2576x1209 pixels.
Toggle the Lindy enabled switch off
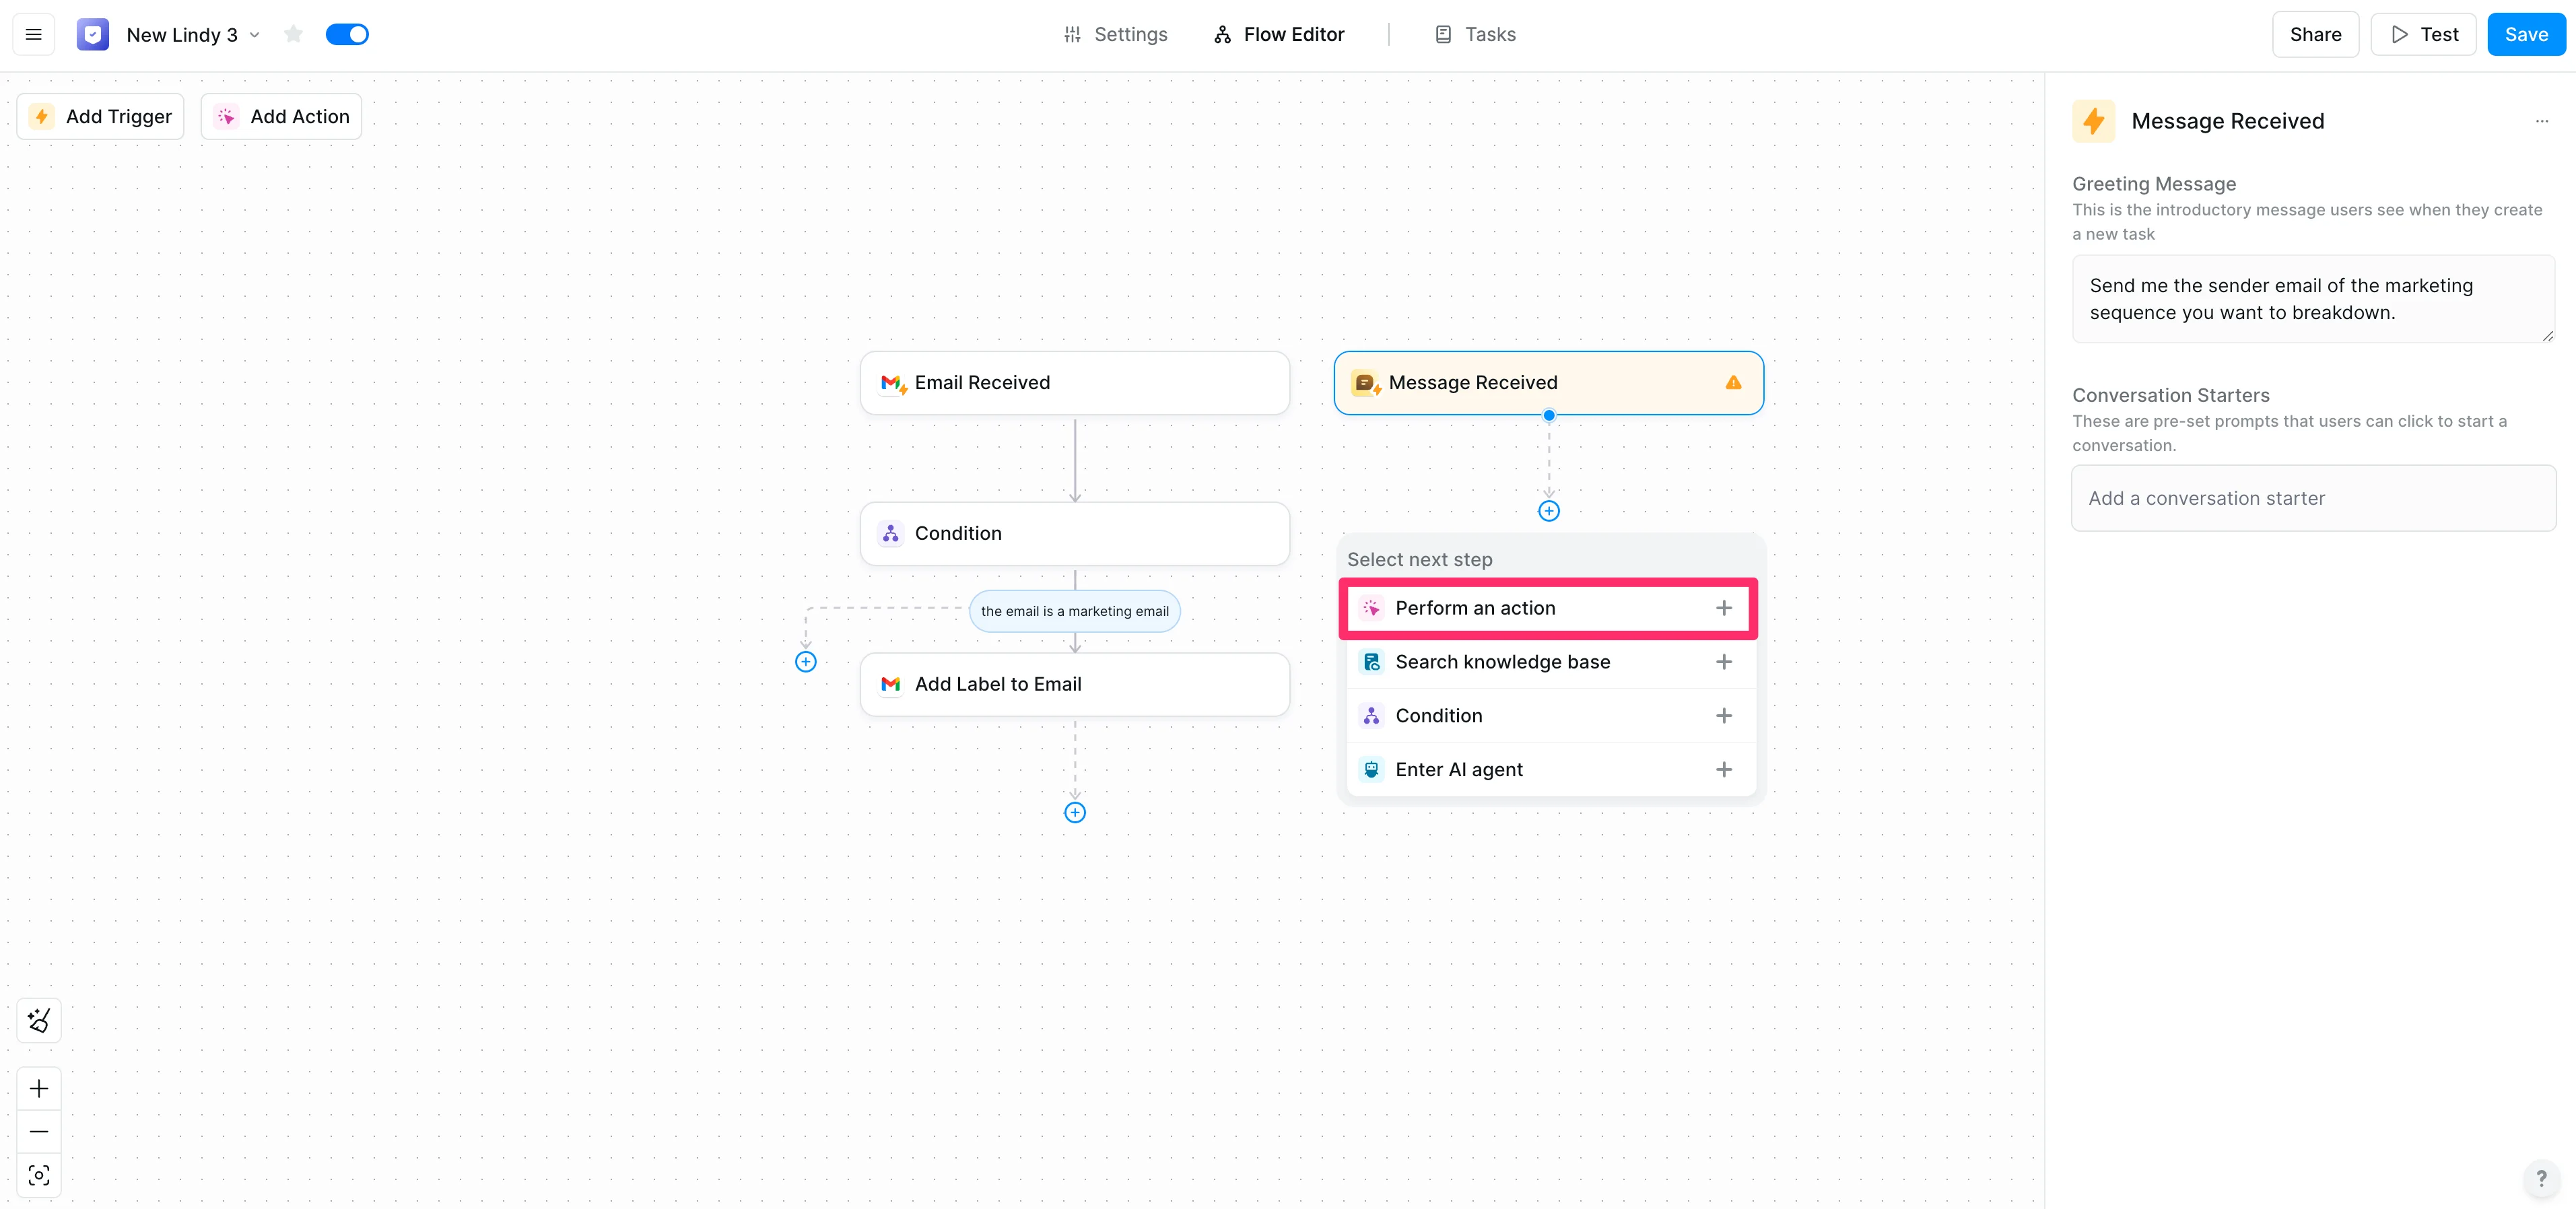click(347, 35)
